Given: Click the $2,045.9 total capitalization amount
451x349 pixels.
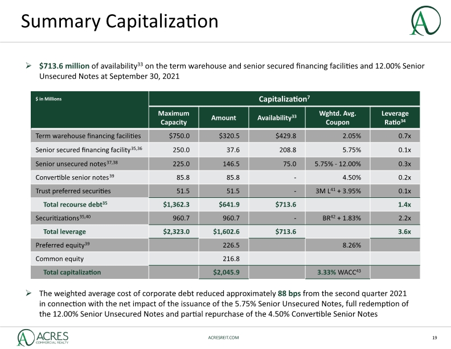Looking at the screenshot, I should click(226, 272).
